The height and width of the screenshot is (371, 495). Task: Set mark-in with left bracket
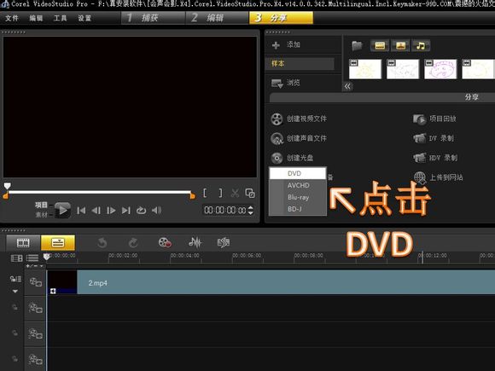(205, 193)
